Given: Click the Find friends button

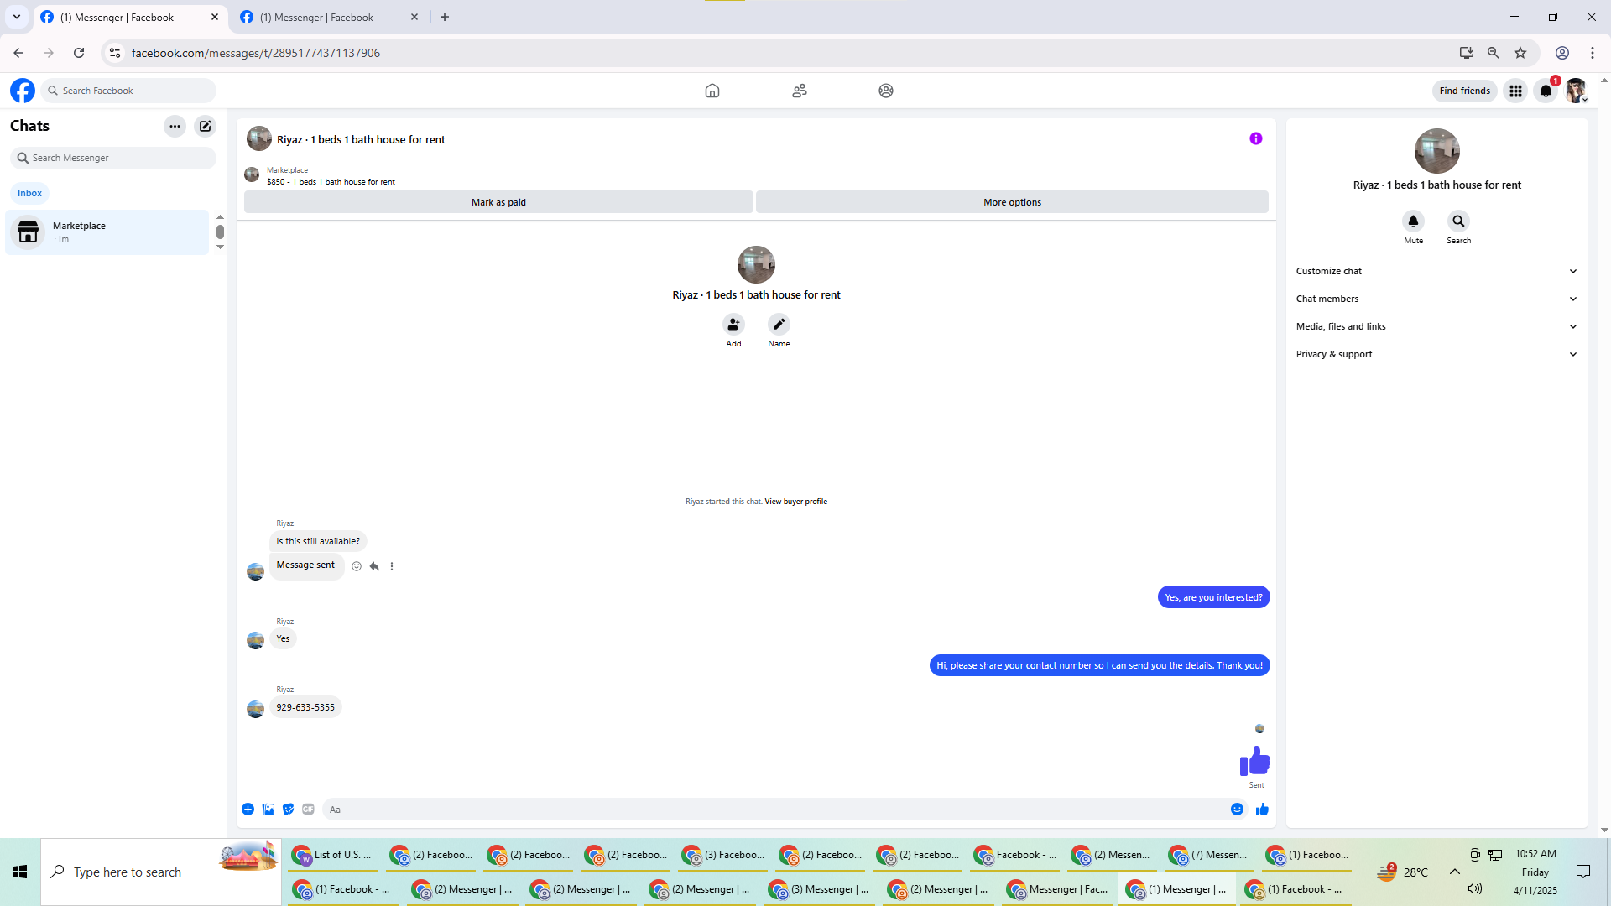Looking at the screenshot, I should [x=1464, y=91].
